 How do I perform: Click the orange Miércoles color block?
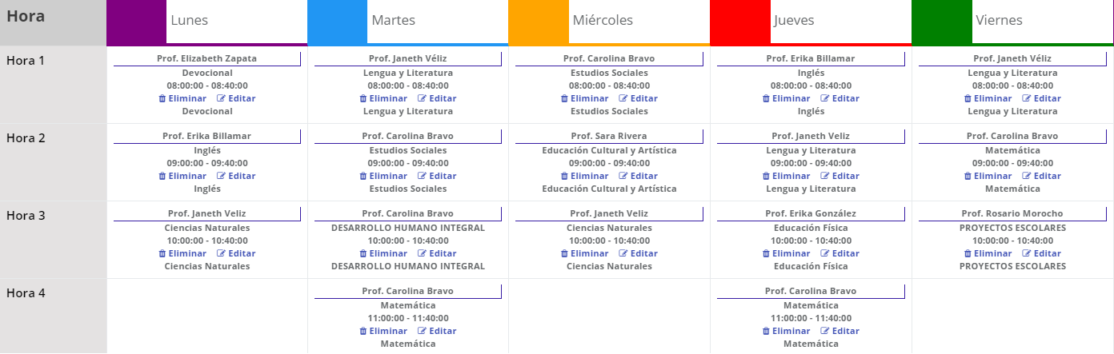pyautogui.click(x=538, y=22)
